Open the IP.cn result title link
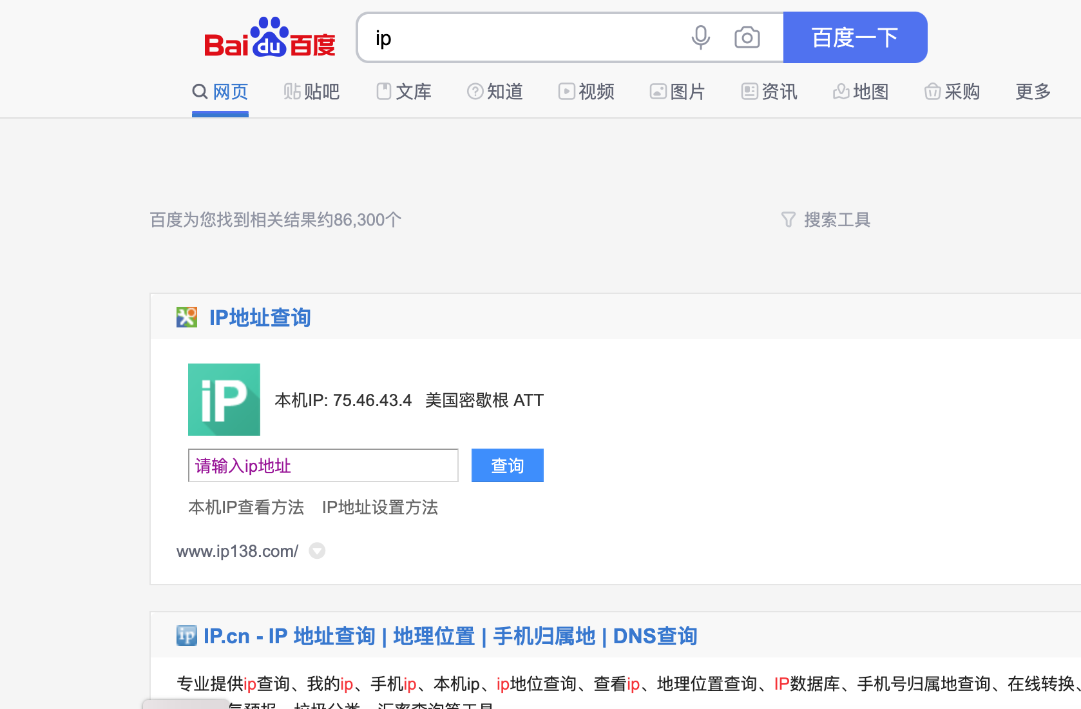 (451, 636)
